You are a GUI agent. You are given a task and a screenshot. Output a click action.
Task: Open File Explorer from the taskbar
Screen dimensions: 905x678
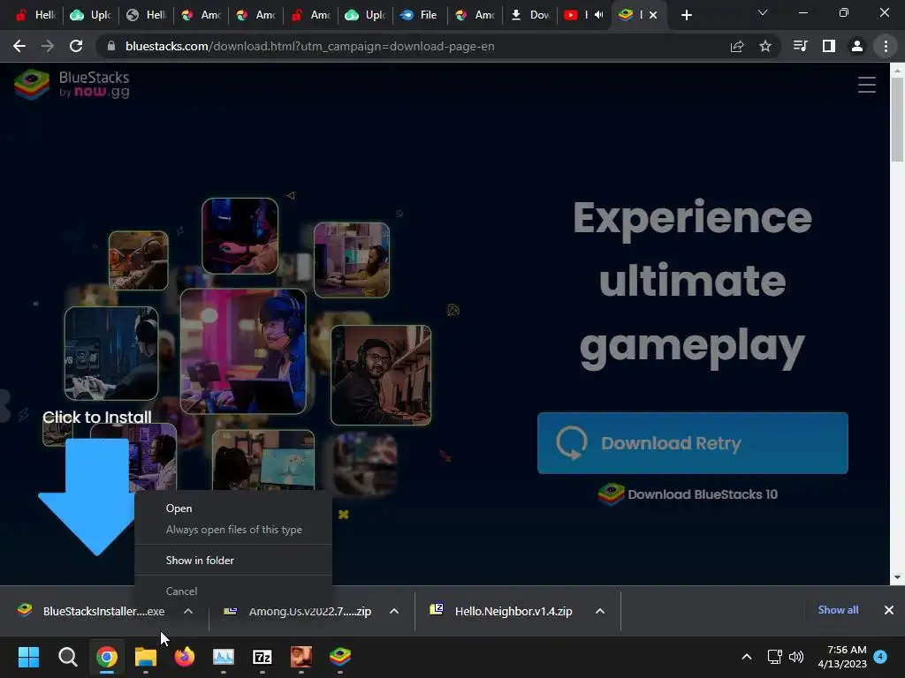[x=146, y=657]
